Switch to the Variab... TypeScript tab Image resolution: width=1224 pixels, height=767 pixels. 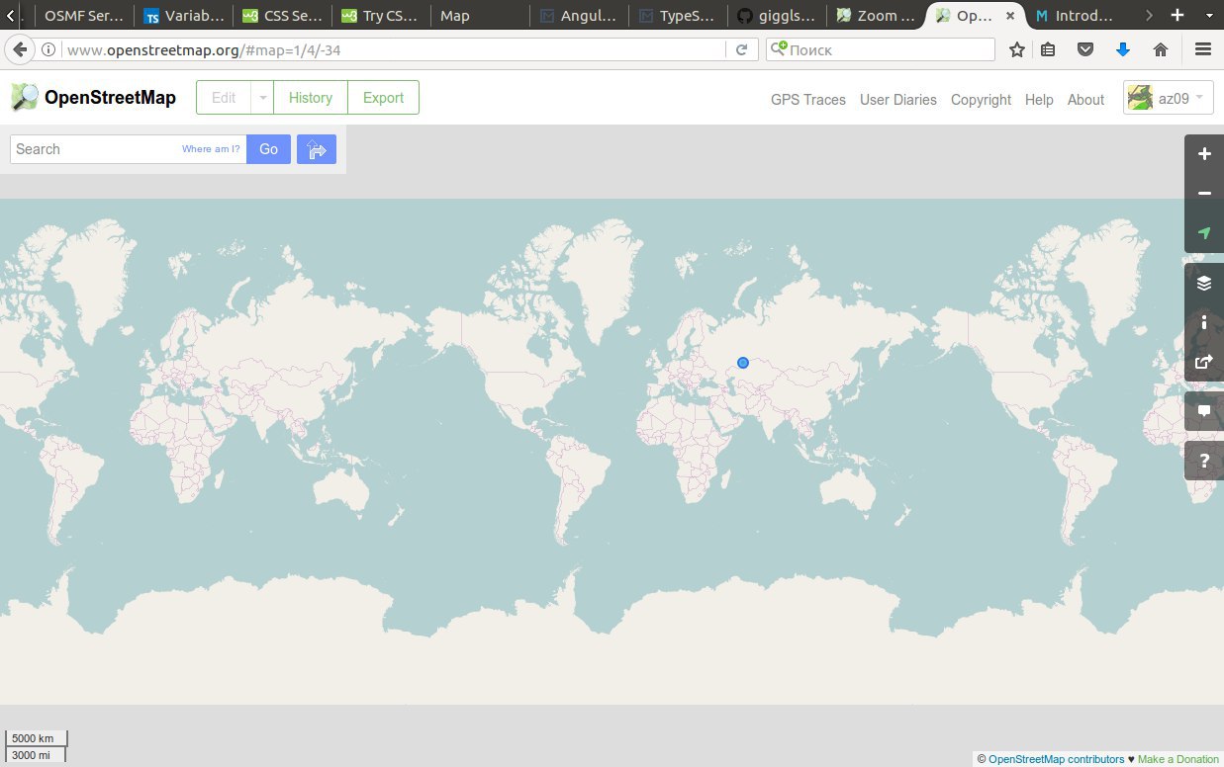(x=183, y=16)
